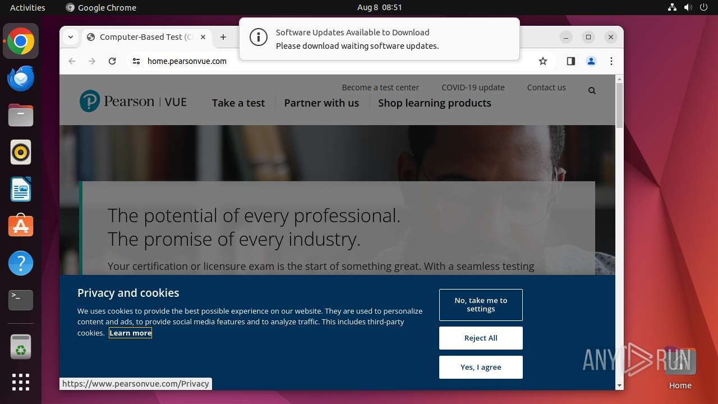The width and height of the screenshot is (718, 404).
Task: Select the Computer-Based Test tab
Action: click(x=147, y=37)
